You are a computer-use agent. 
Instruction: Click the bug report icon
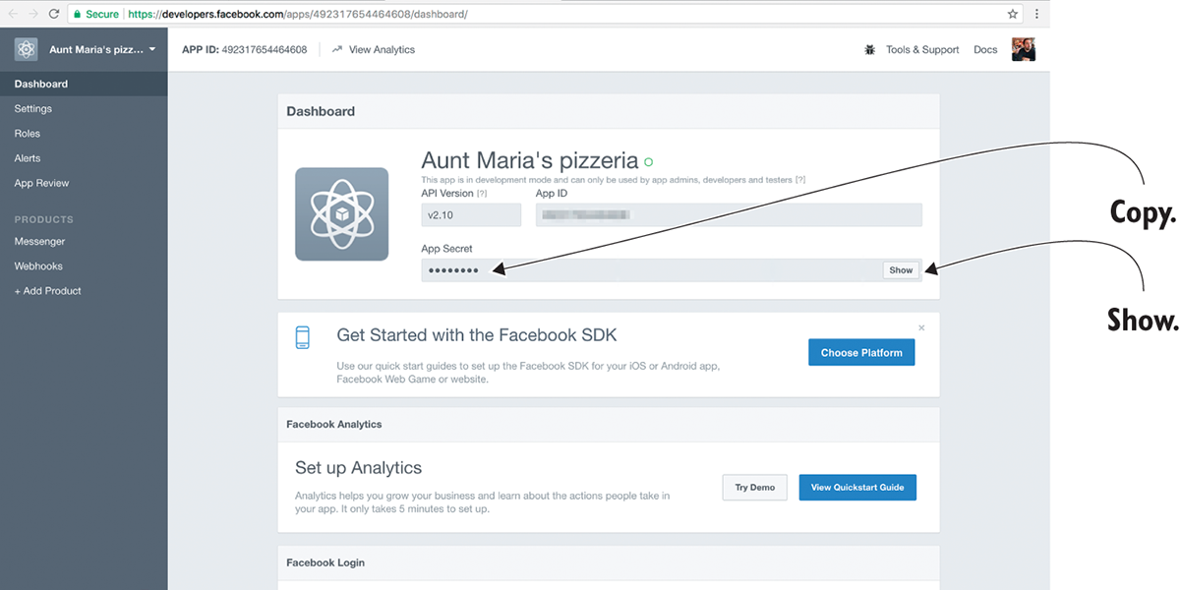point(869,49)
